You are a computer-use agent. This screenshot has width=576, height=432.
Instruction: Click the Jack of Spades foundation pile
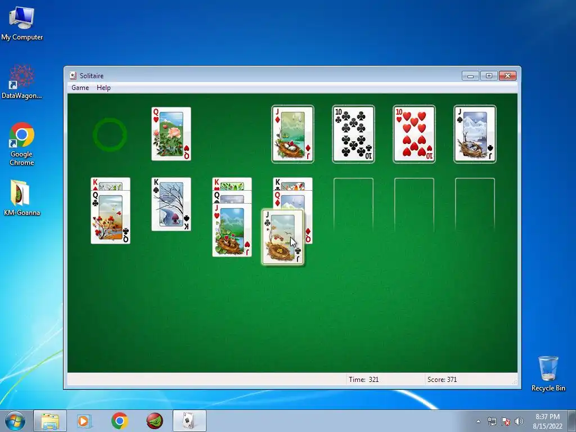coord(475,134)
